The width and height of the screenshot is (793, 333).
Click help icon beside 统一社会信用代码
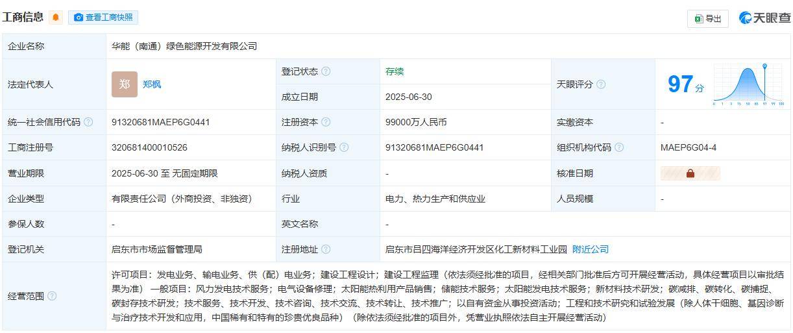point(88,122)
